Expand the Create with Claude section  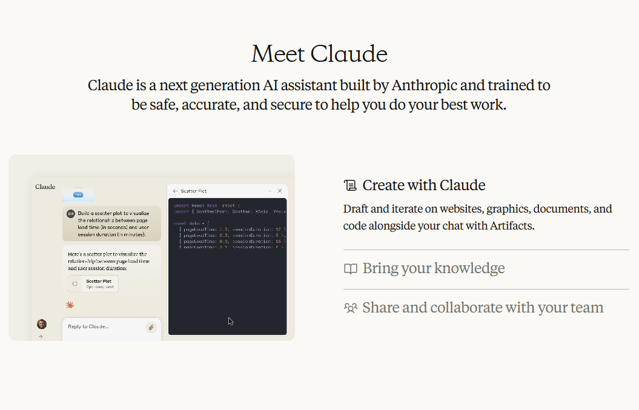424,185
